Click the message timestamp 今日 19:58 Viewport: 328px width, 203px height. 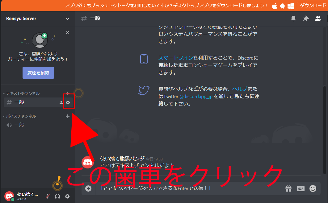[154, 159]
